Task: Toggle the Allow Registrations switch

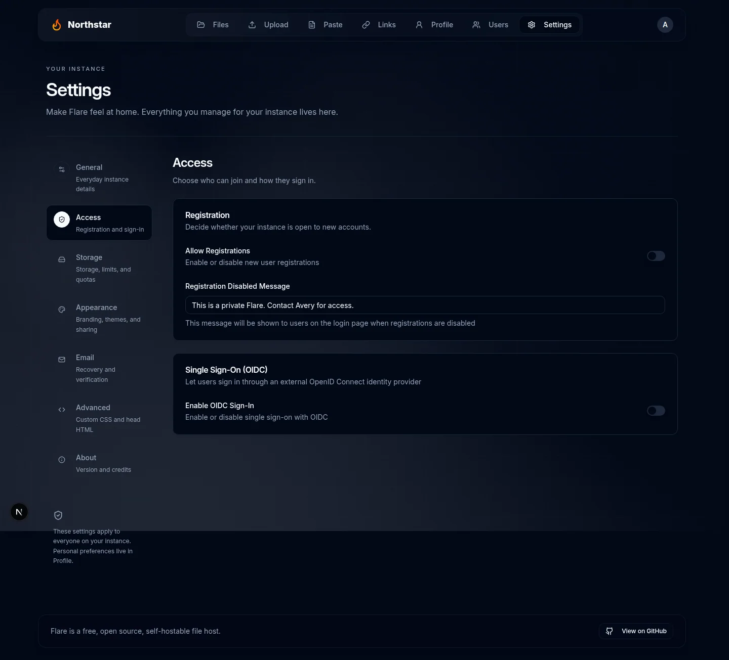Action: tap(656, 256)
